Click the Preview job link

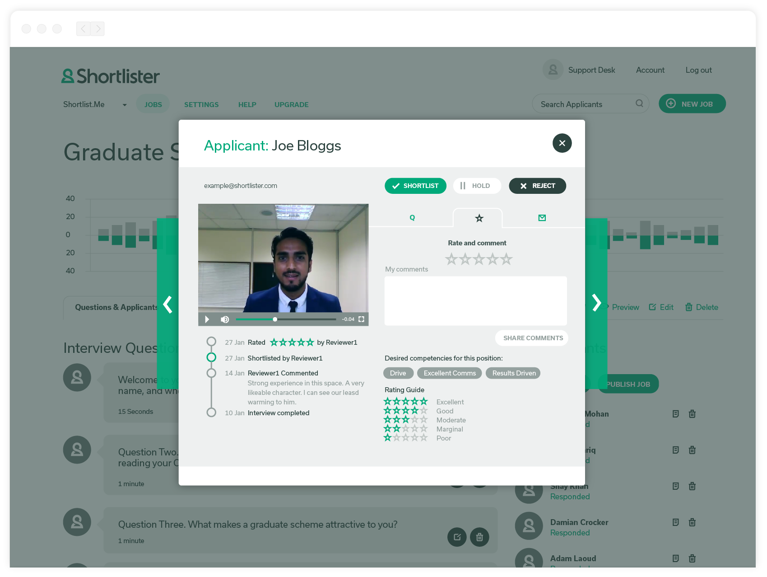point(625,307)
